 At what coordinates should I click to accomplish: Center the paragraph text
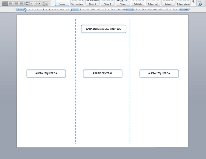pyautogui.click(x=11, y=3)
